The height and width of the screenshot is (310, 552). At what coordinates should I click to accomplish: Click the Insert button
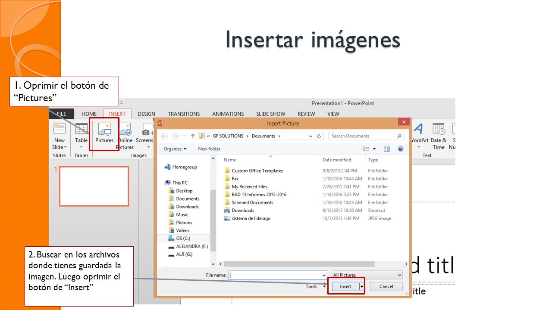[345, 286]
